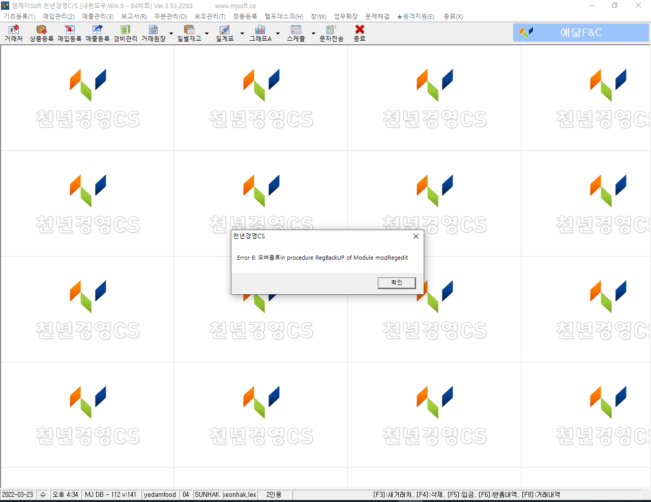Open the 매입등록 toolbar icon
Image resolution: width=651 pixels, height=502 pixels.
coord(70,34)
